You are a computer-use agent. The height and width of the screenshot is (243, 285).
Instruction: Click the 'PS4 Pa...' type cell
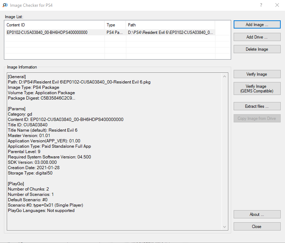tap(114, 32)
